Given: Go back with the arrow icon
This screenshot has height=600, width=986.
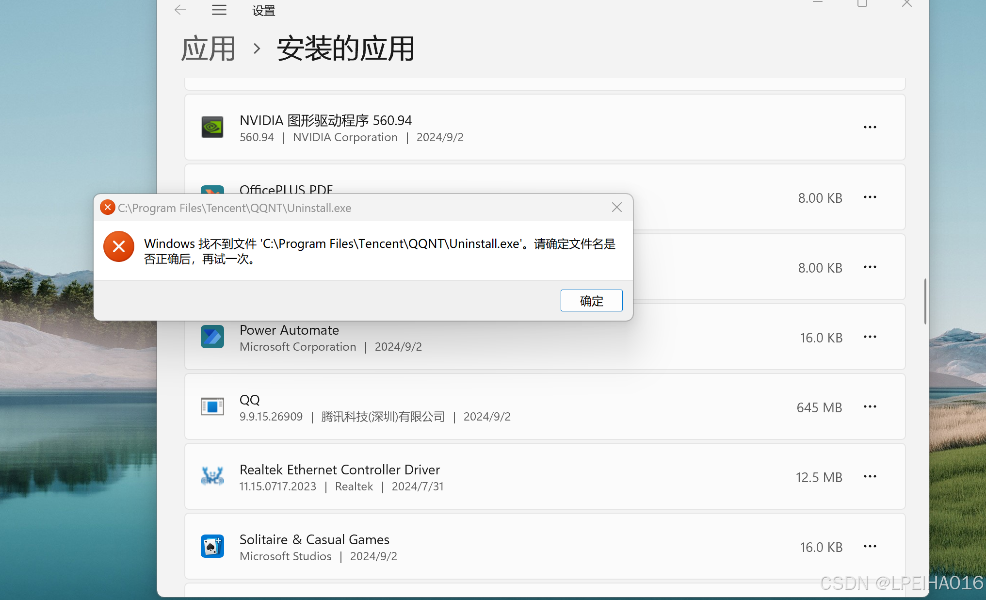Looking at the screenshot, I should [x=180, y=10].
